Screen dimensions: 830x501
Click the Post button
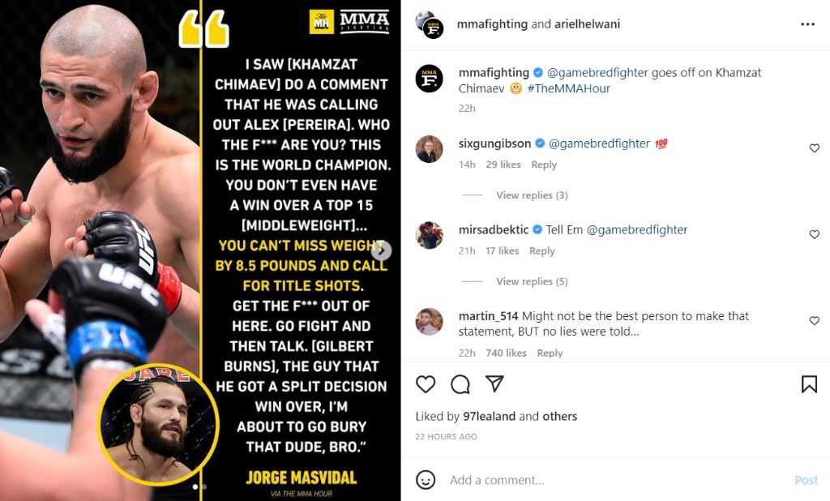806,480
